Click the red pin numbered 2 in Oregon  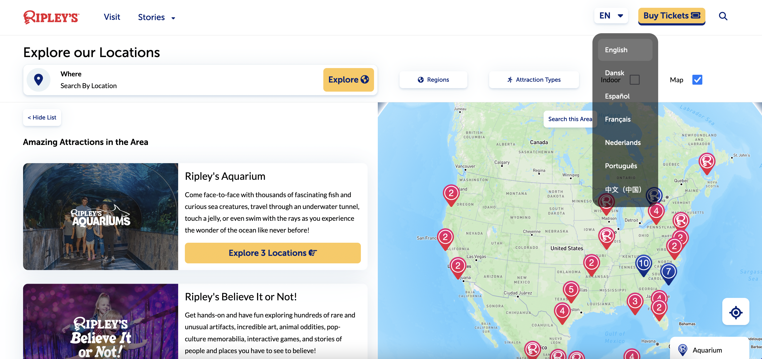pos(451,195)
